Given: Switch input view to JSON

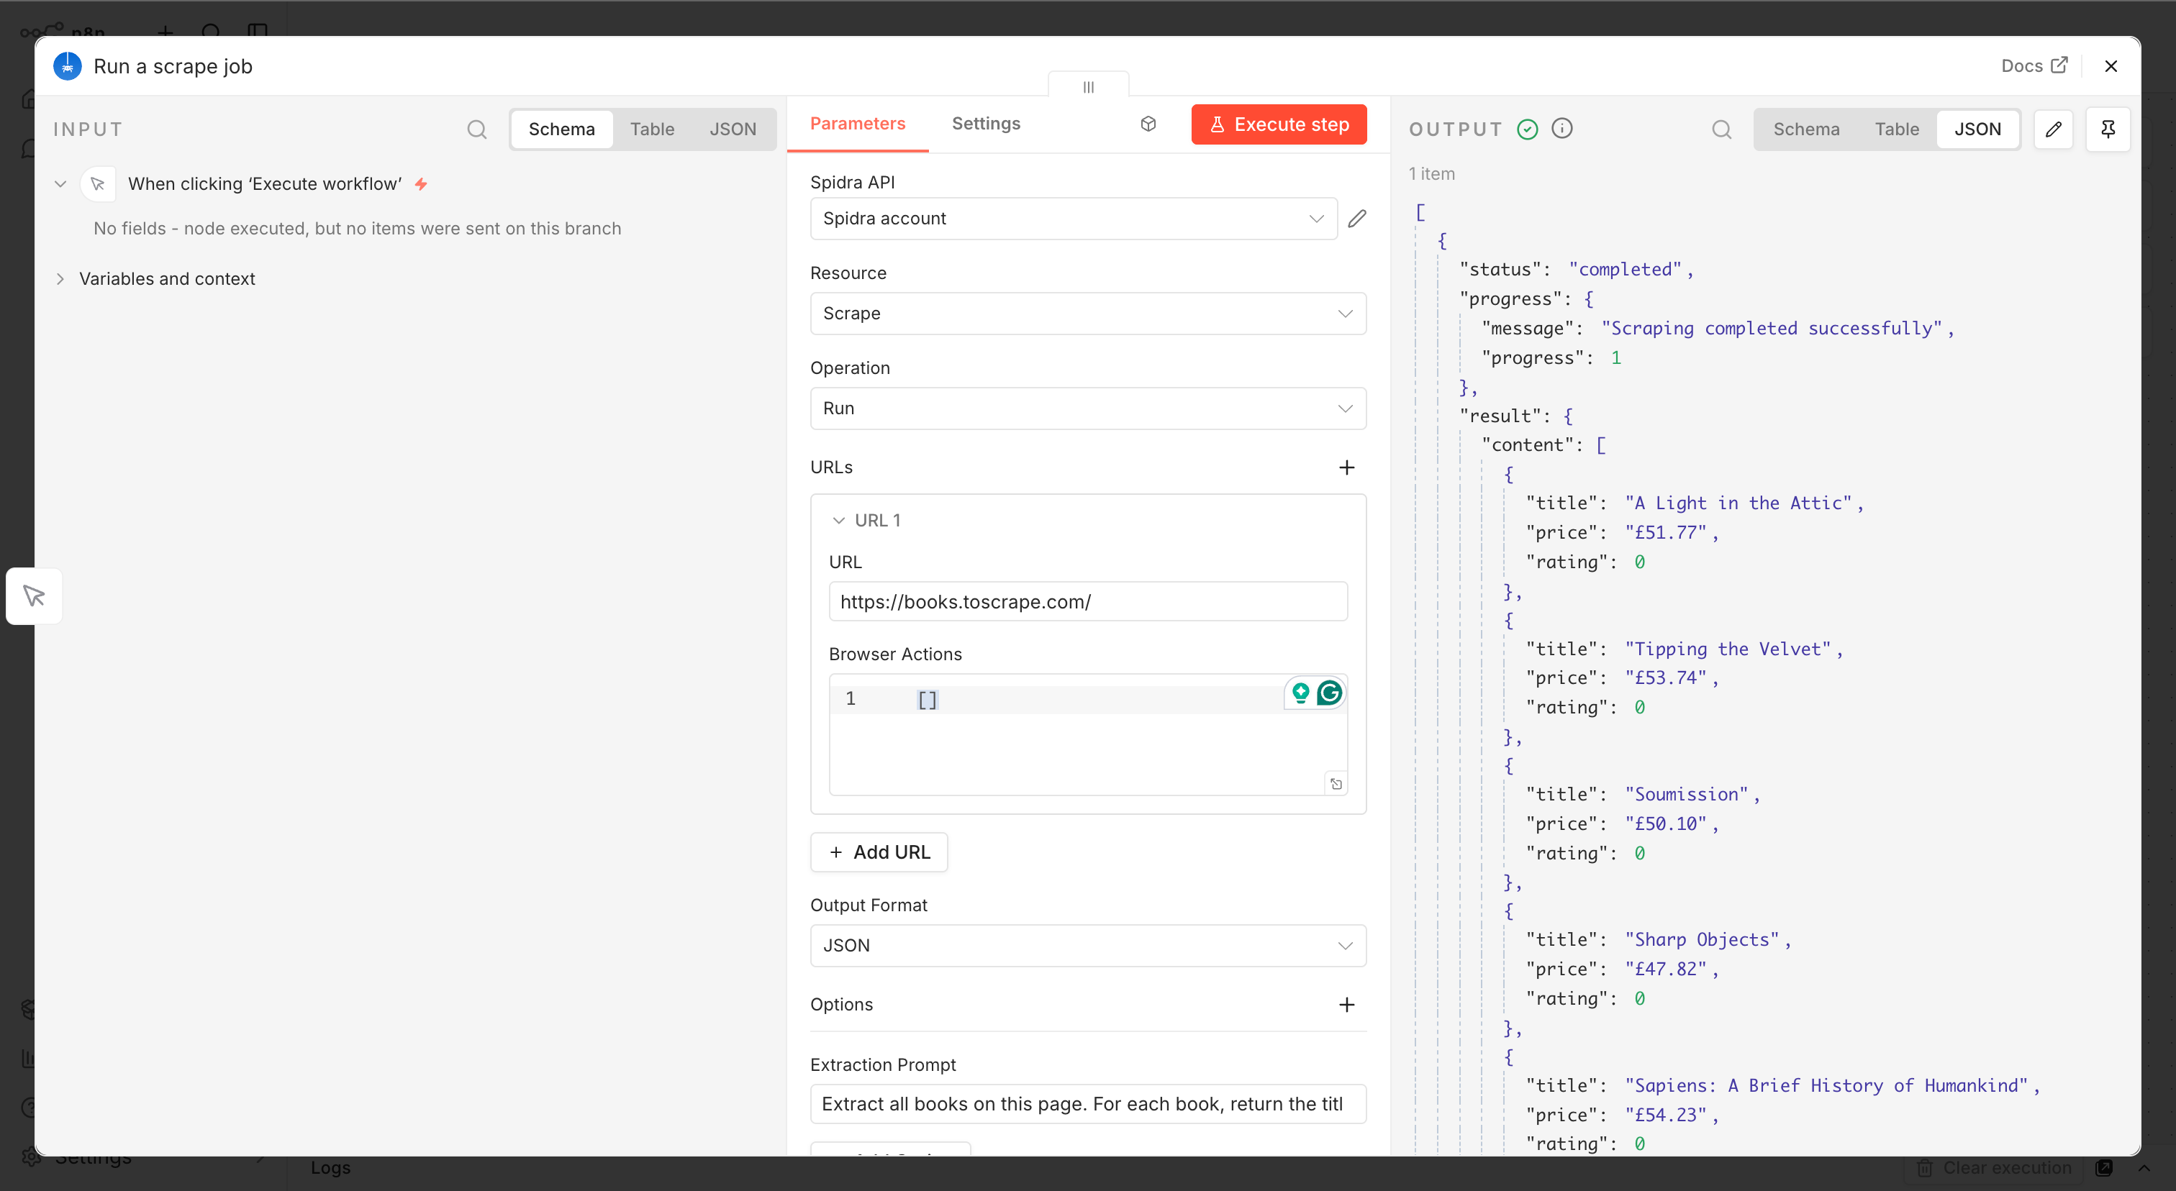Looking at the screenshot, I should (x=733, y=129).
